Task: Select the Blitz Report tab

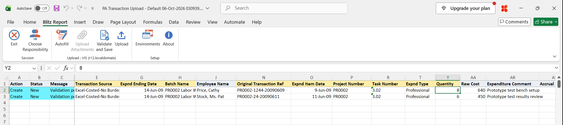Action: (55, 22)
